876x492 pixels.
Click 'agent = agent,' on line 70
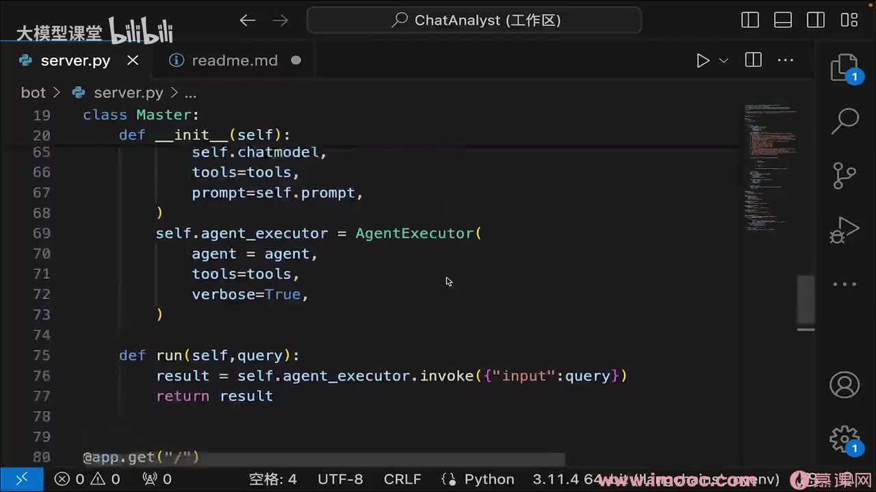255,254
